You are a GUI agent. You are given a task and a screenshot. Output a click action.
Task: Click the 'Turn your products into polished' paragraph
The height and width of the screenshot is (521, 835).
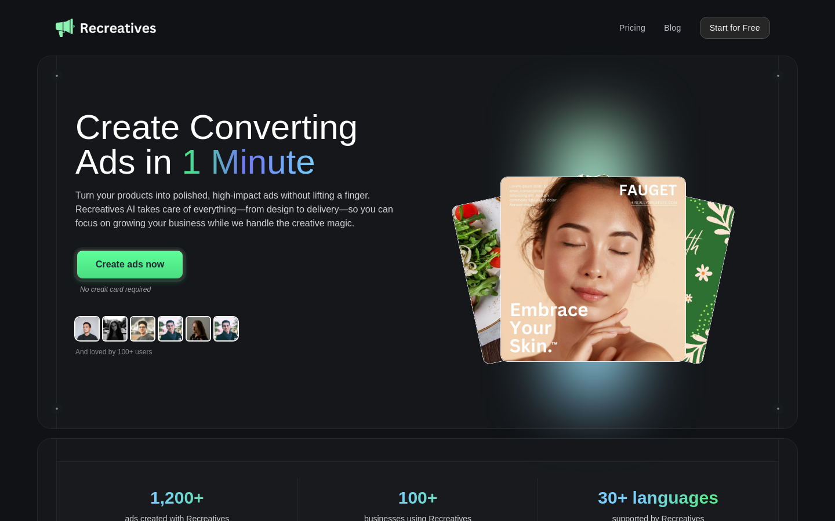point(234,210)
